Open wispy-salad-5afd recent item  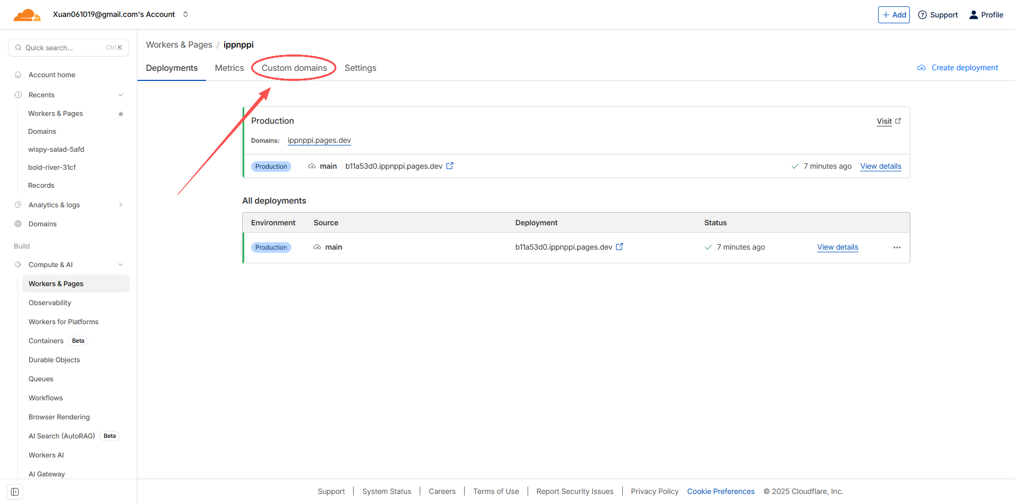pyautogui.click(x=56, y=149)
